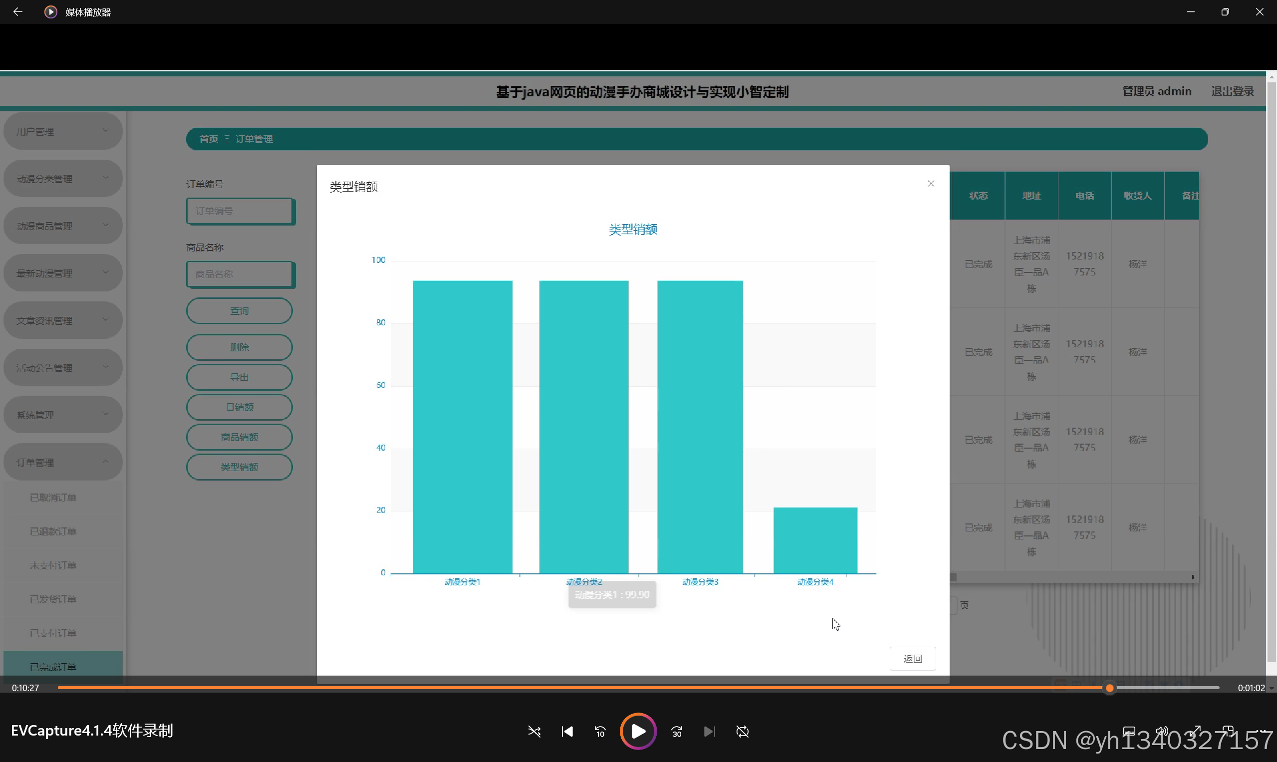Toggle shuffle playback mode
The height and width of the screenshot is (762, 1277).
534,731
